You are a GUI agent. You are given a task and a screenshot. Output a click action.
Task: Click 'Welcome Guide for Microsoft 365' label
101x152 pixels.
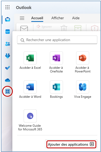click(30, 128)
